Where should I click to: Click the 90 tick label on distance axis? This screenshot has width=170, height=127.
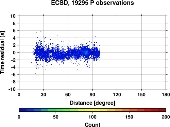click(x=92, y=94)
